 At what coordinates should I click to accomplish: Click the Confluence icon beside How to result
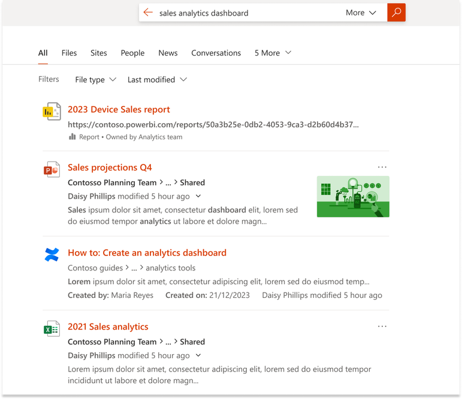52,254
